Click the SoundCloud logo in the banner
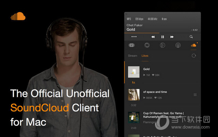Viewport: 218px width, 137px height. pos(18,16)
